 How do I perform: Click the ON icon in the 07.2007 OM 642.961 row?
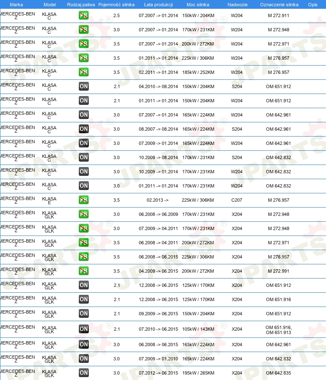coord(83,115)
